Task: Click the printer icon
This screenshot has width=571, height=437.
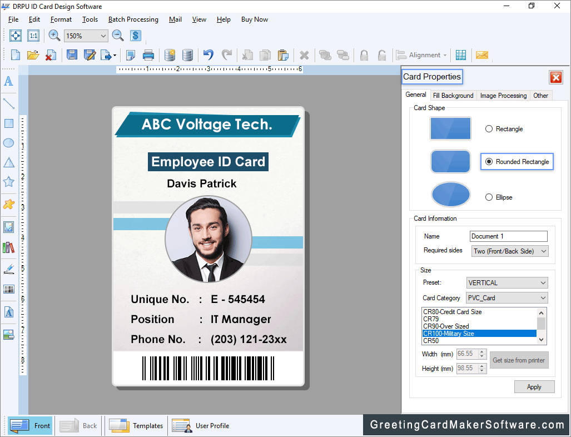Action: [x=148, y=55]
